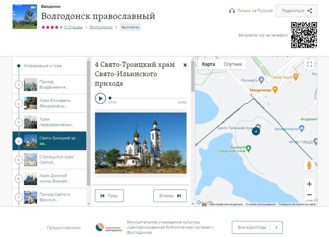Click the church photo in the panel

click(x=141, y=143)
